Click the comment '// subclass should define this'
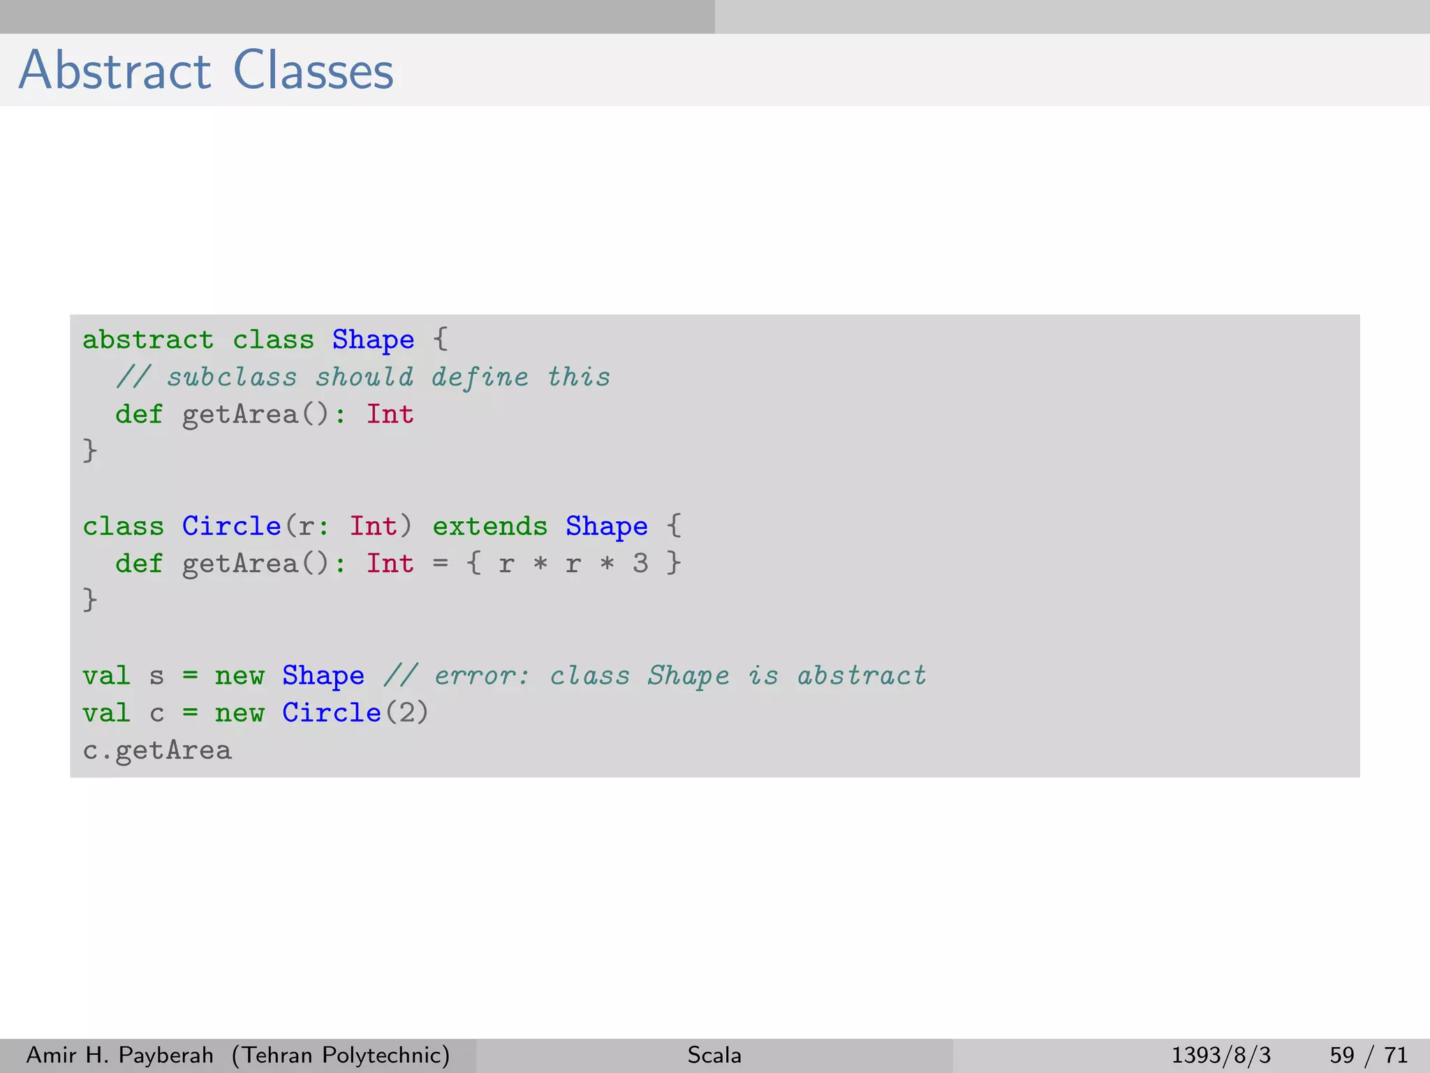This screenshot has width=1430, height=1073. point(363,377)
